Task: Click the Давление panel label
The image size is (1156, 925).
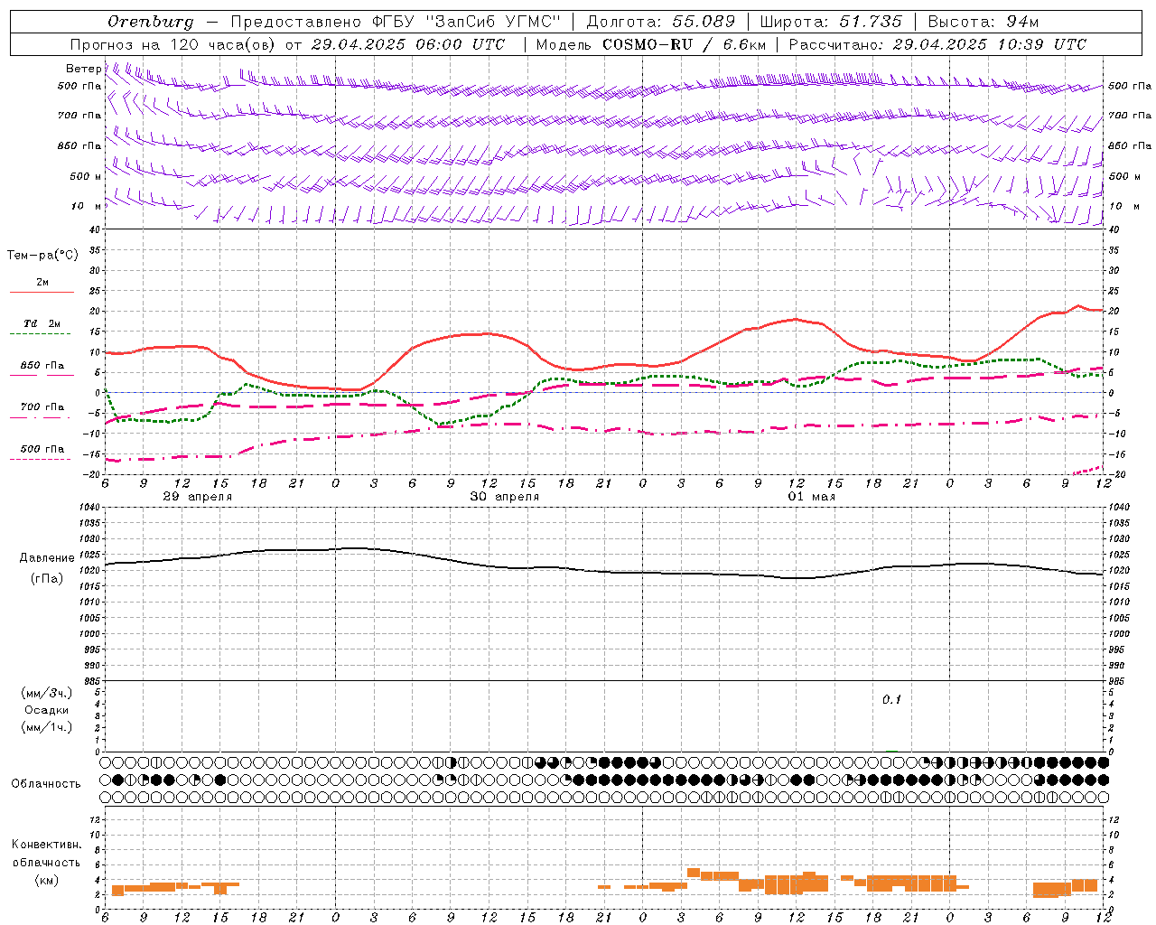Action: (x=47, y=558)
